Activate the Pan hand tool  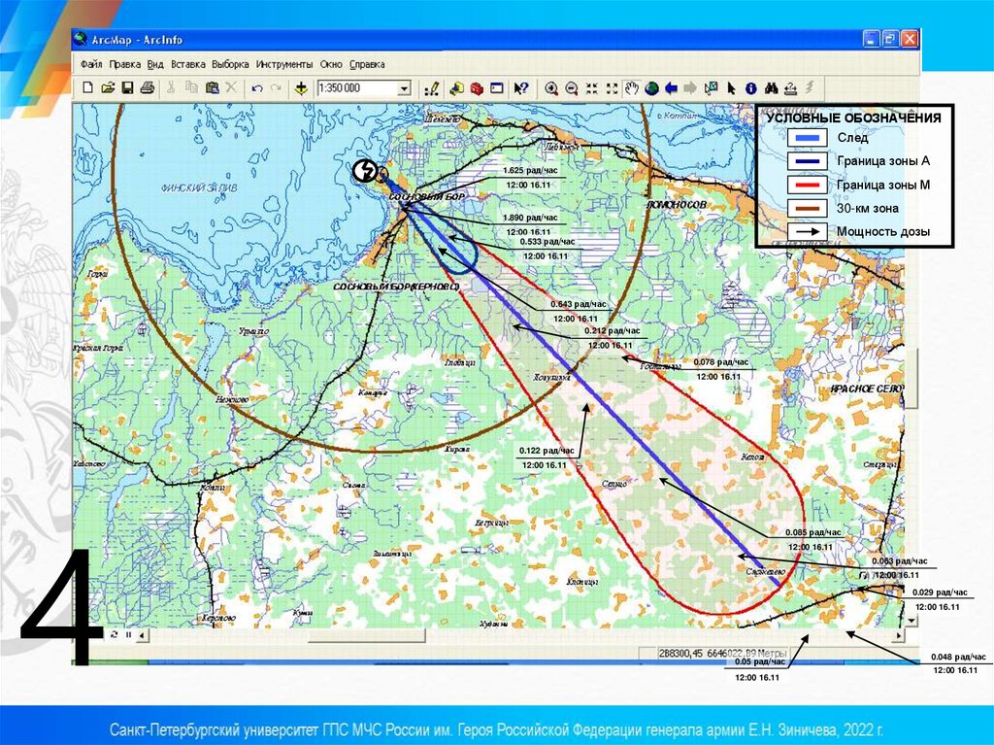[x=631, y=88]
